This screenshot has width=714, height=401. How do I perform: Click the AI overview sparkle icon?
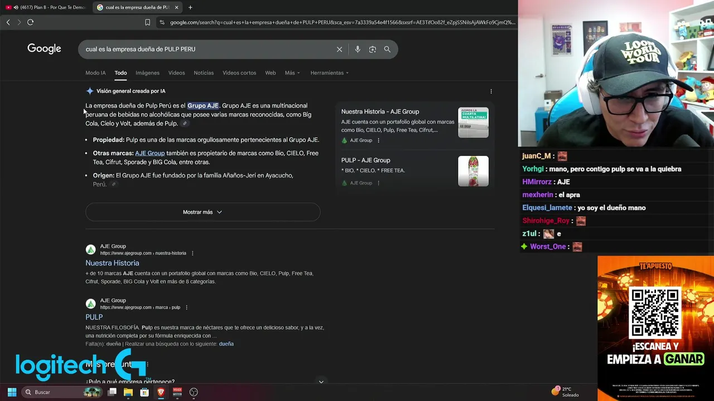coord(90,91)
